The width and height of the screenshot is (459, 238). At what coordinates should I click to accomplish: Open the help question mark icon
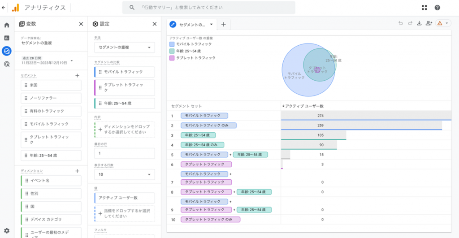click(437, 8)
